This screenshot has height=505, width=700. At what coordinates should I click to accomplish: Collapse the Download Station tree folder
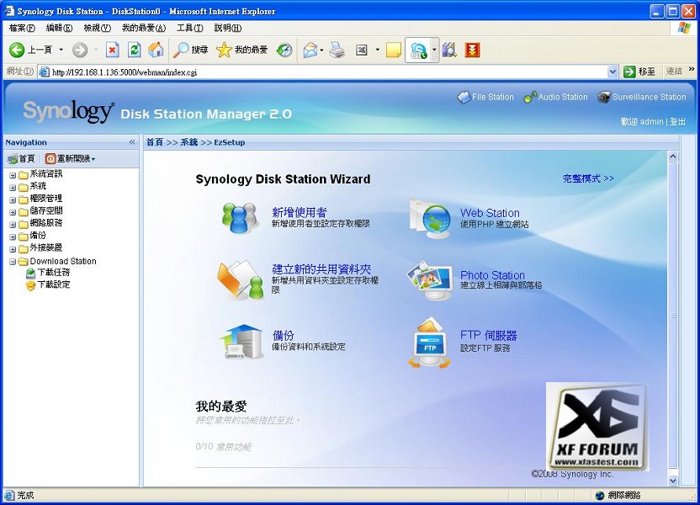13,262
